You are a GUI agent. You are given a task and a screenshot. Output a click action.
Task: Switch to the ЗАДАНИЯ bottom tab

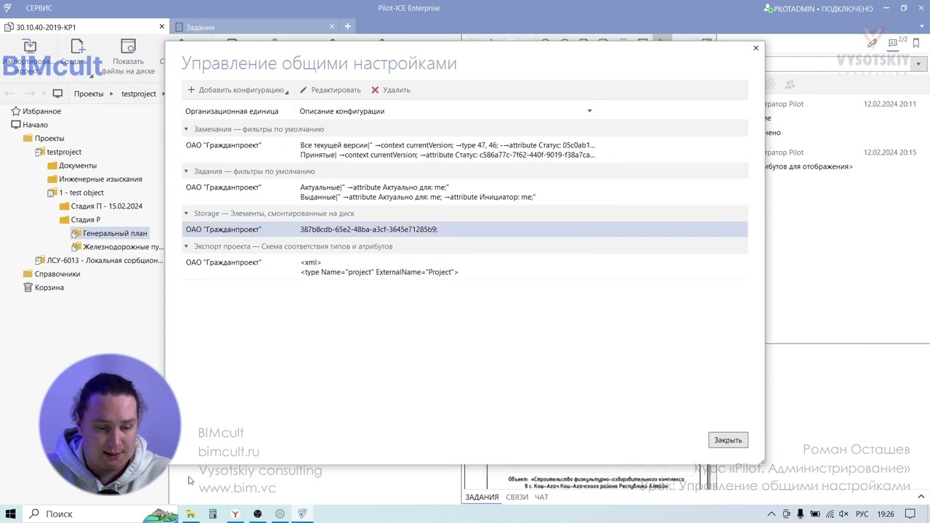tap(482, 498)
